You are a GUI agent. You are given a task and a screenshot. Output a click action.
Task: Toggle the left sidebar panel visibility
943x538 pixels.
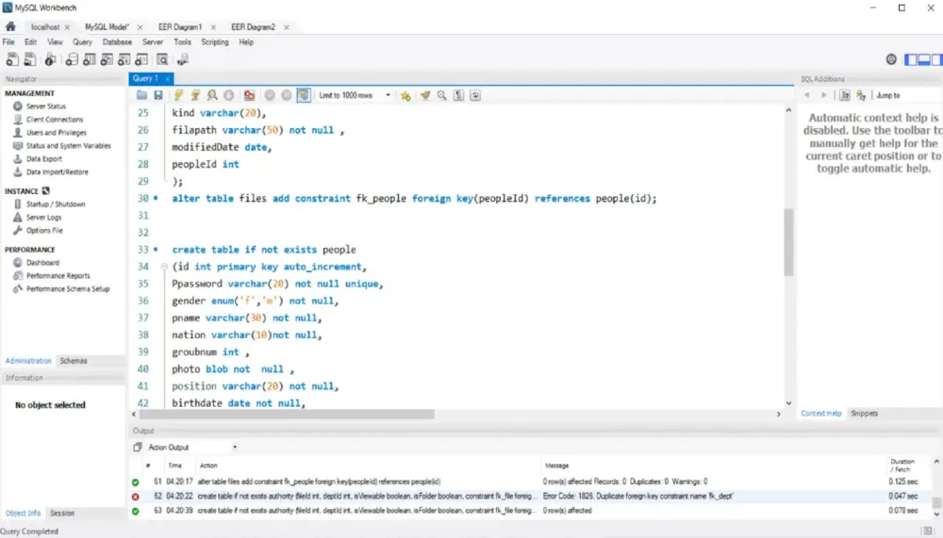(x=911, y=59)
